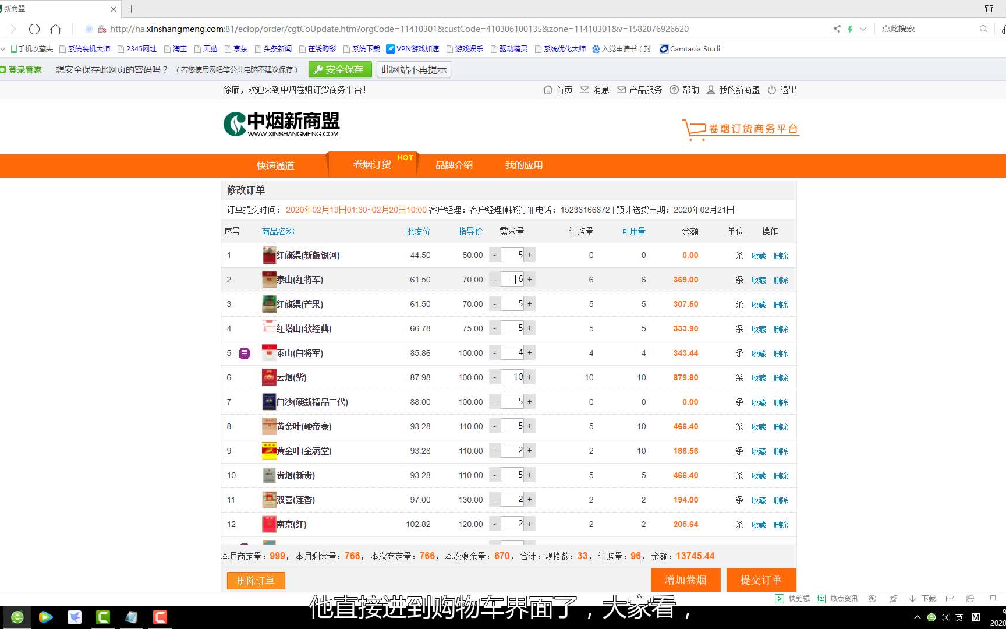
Task: Increase quantity for 黄金叶(金满堂)
Action: 530,451
